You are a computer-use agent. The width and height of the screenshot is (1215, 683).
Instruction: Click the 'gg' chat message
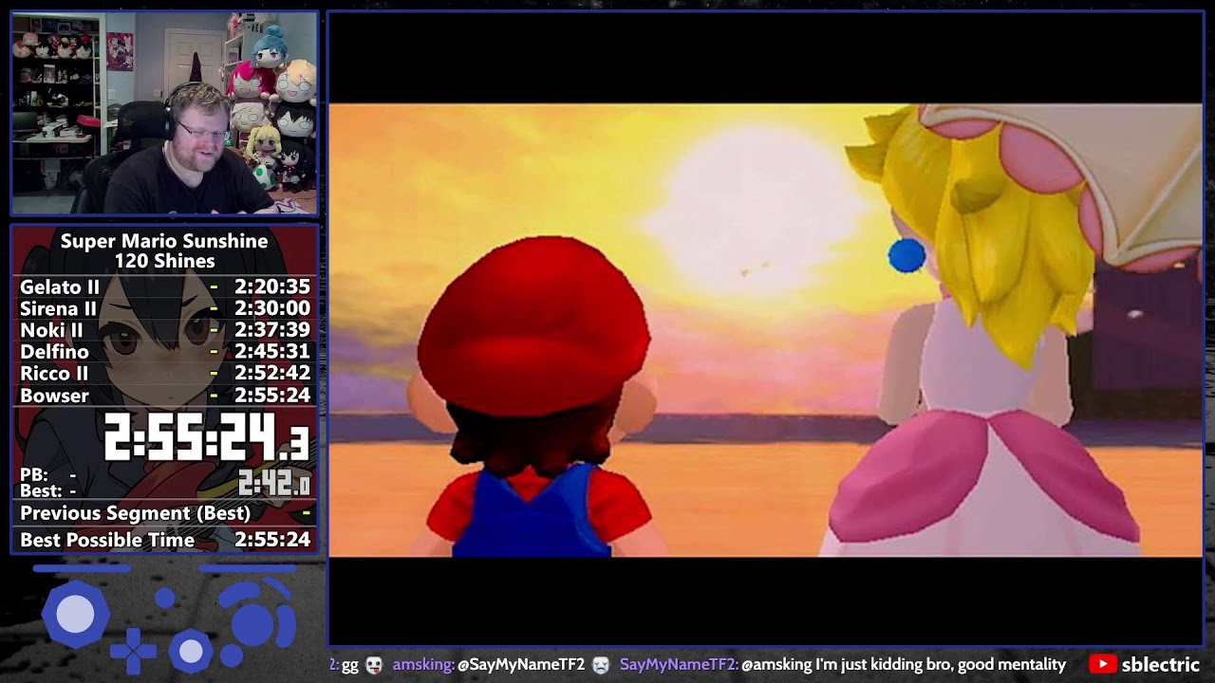click(x=349, y=665)
